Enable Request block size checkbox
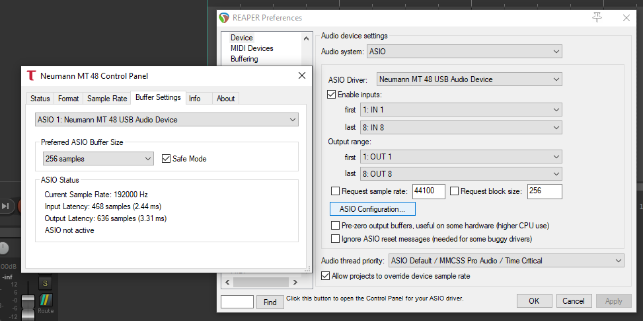 (x=455, y=191)
